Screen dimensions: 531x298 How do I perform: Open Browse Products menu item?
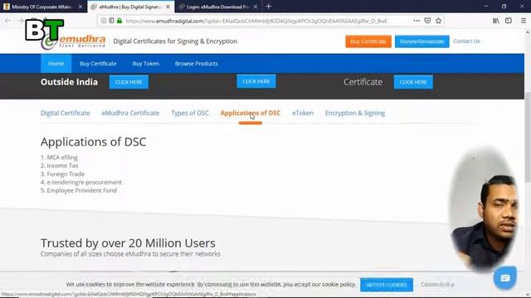(197, 64)
